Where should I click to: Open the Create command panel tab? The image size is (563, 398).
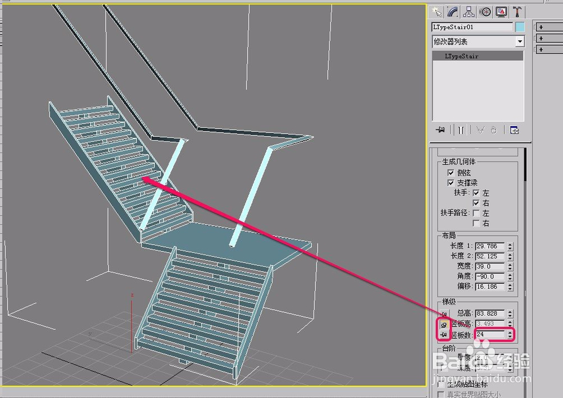pos(437,12)
